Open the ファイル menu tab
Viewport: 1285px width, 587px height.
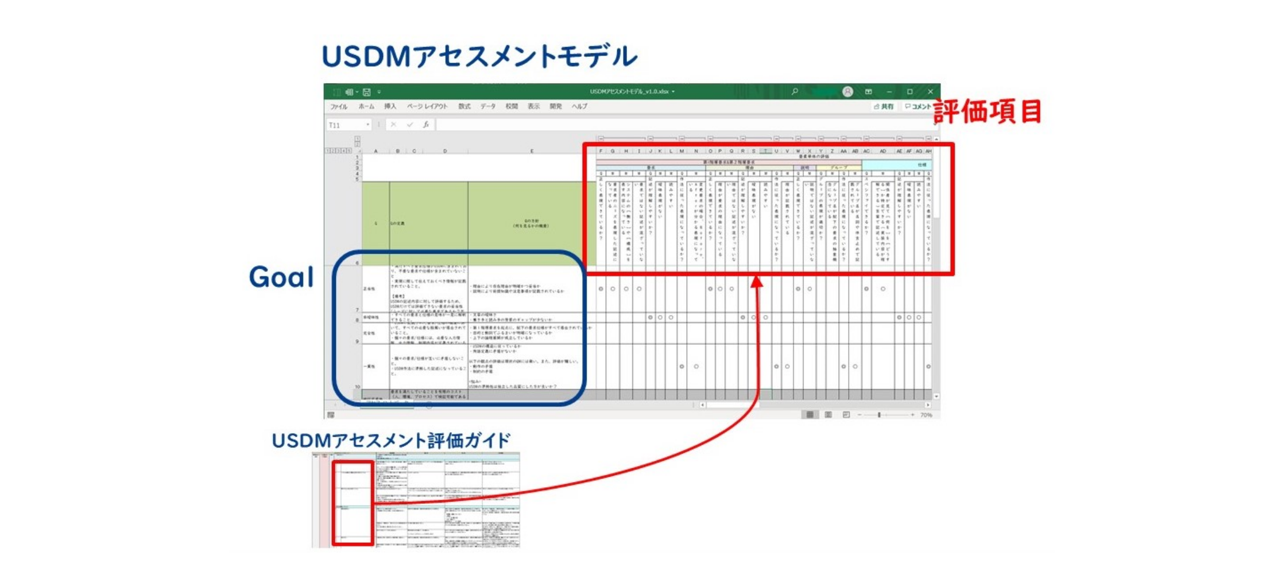tap(338, 107)
